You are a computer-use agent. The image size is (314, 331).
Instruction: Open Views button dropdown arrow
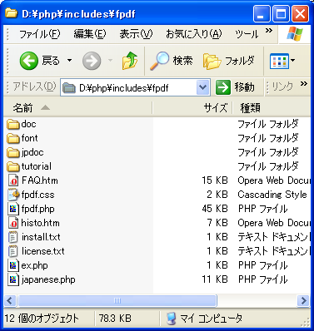coord(292,60)
